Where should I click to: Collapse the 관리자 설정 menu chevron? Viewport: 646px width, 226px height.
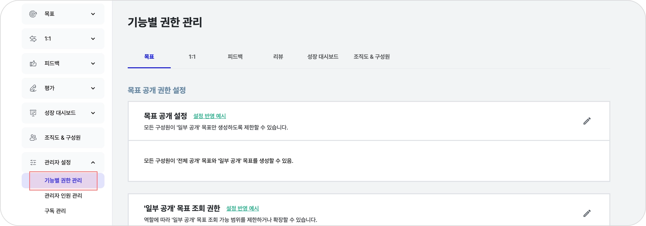(x=93, y=163)
